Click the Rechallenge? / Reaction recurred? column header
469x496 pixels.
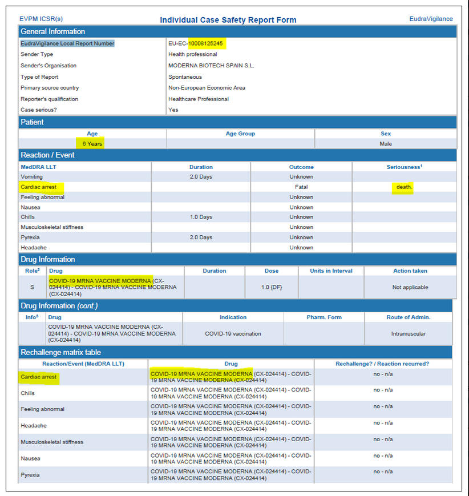(382, 364)
